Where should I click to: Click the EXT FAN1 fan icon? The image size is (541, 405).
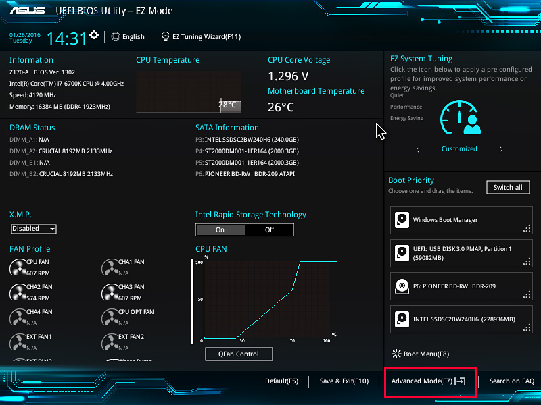[18, 342]
